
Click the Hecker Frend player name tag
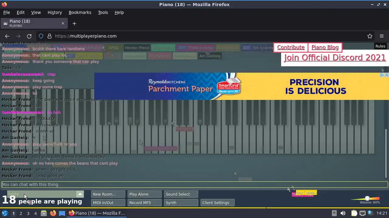point(137,48)
